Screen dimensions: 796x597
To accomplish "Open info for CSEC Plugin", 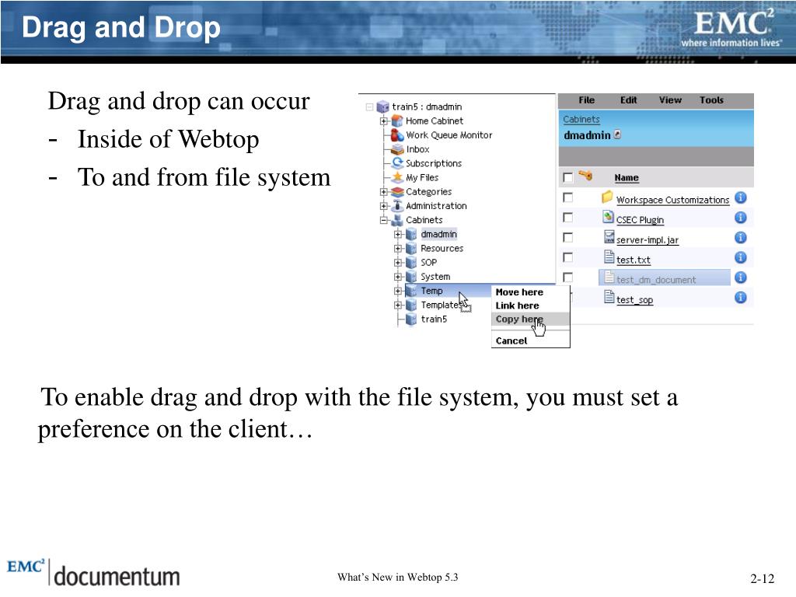I will (741, 218).
